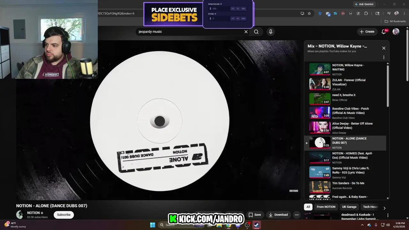The image size is (409, 230).
Task: Open the weather widget 46°F
Action: [x=15, y=225]
